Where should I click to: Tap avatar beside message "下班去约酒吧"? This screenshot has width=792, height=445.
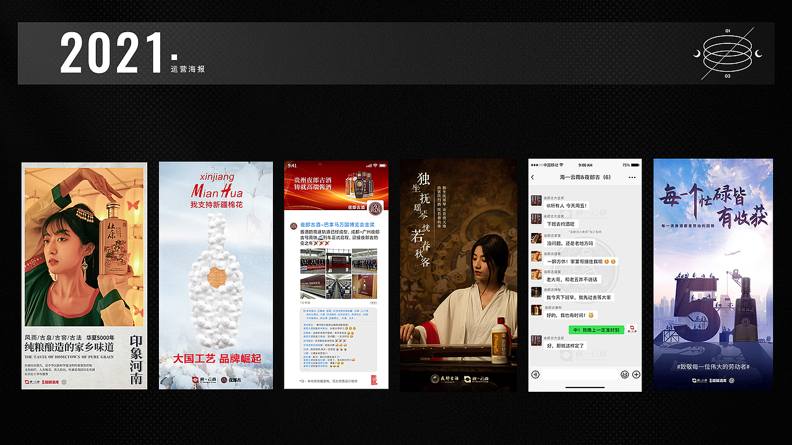pos(536,219)
